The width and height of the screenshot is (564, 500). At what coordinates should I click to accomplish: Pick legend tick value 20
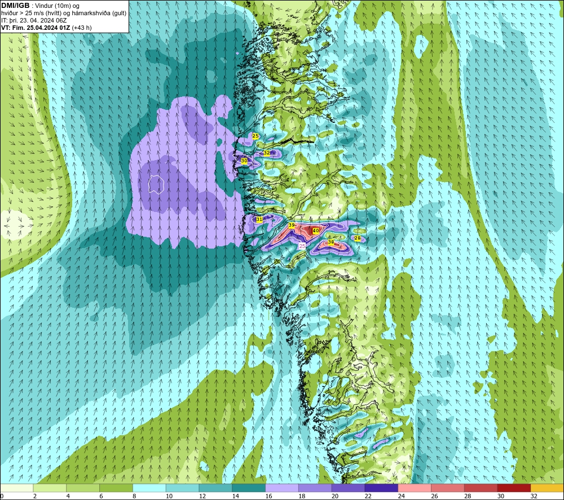point(335,496)
